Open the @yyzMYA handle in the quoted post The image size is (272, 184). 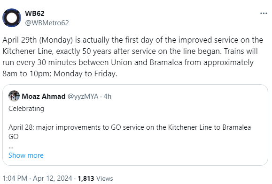83,96
